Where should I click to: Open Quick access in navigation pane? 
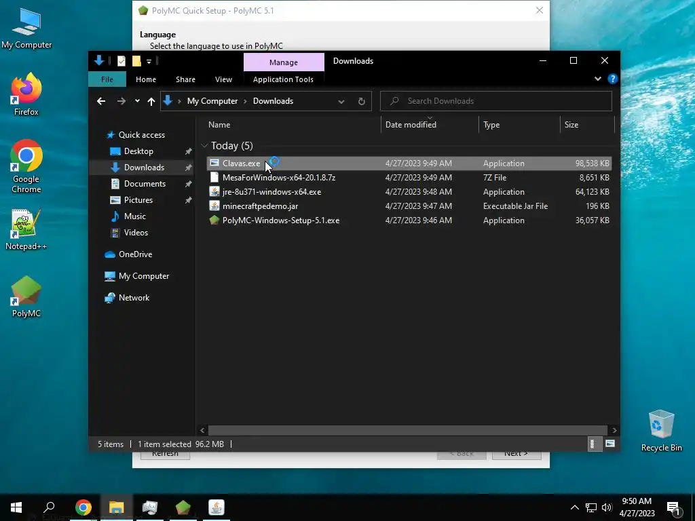click(141, 135)
